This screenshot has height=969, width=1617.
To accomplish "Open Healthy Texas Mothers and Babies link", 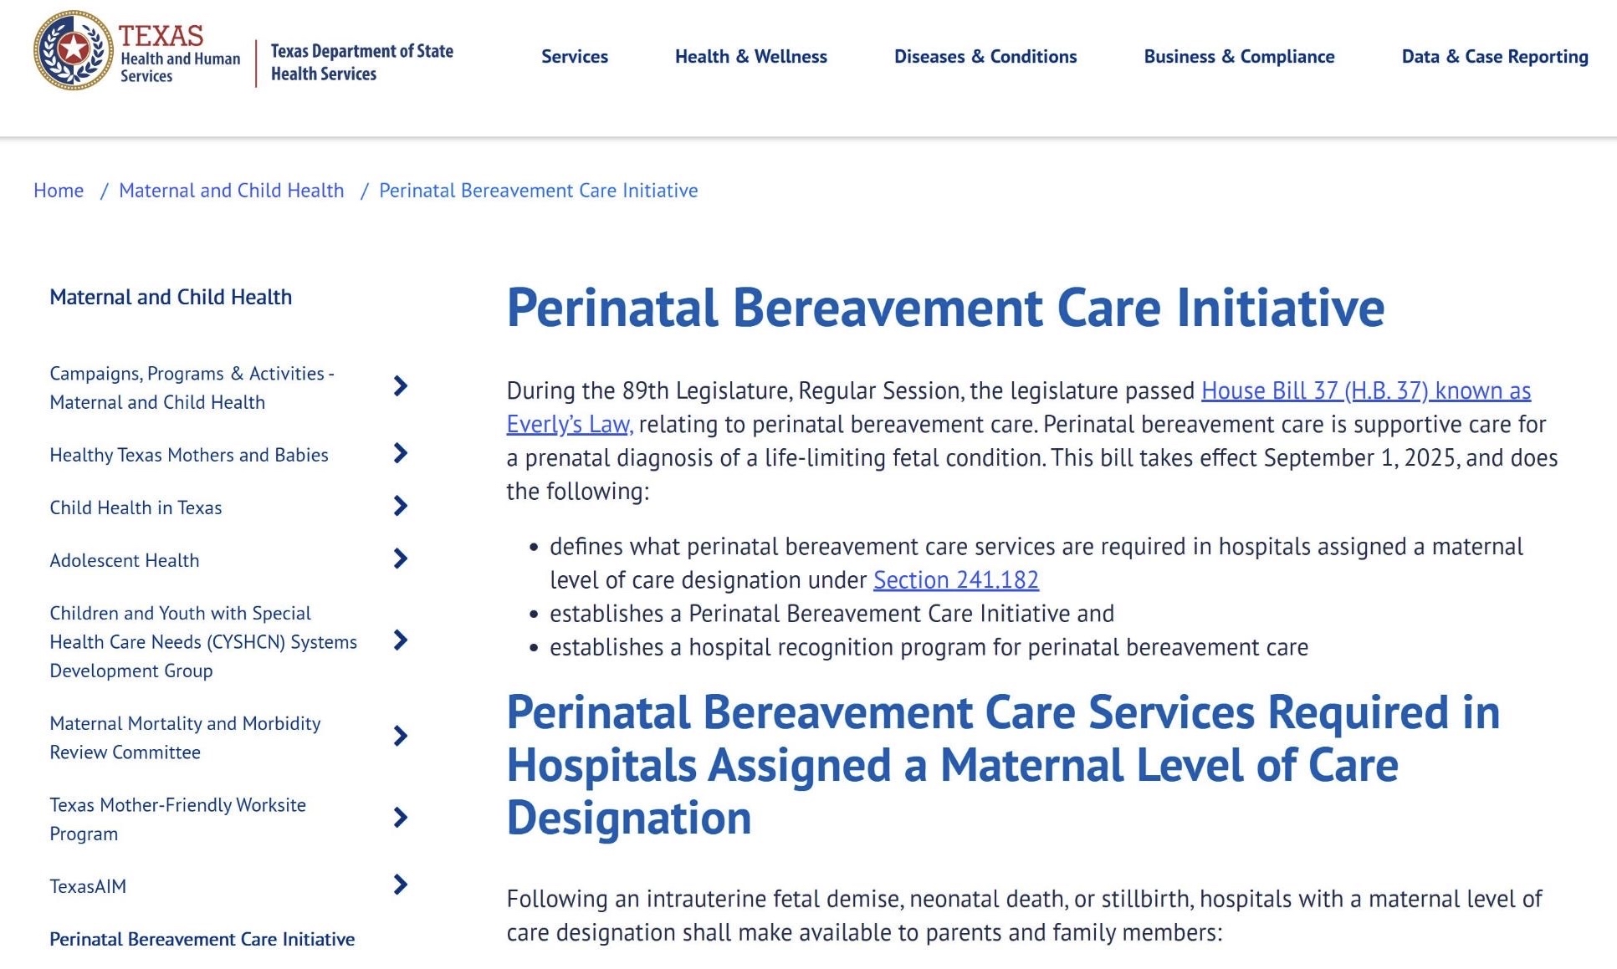I will coord(189,455).
